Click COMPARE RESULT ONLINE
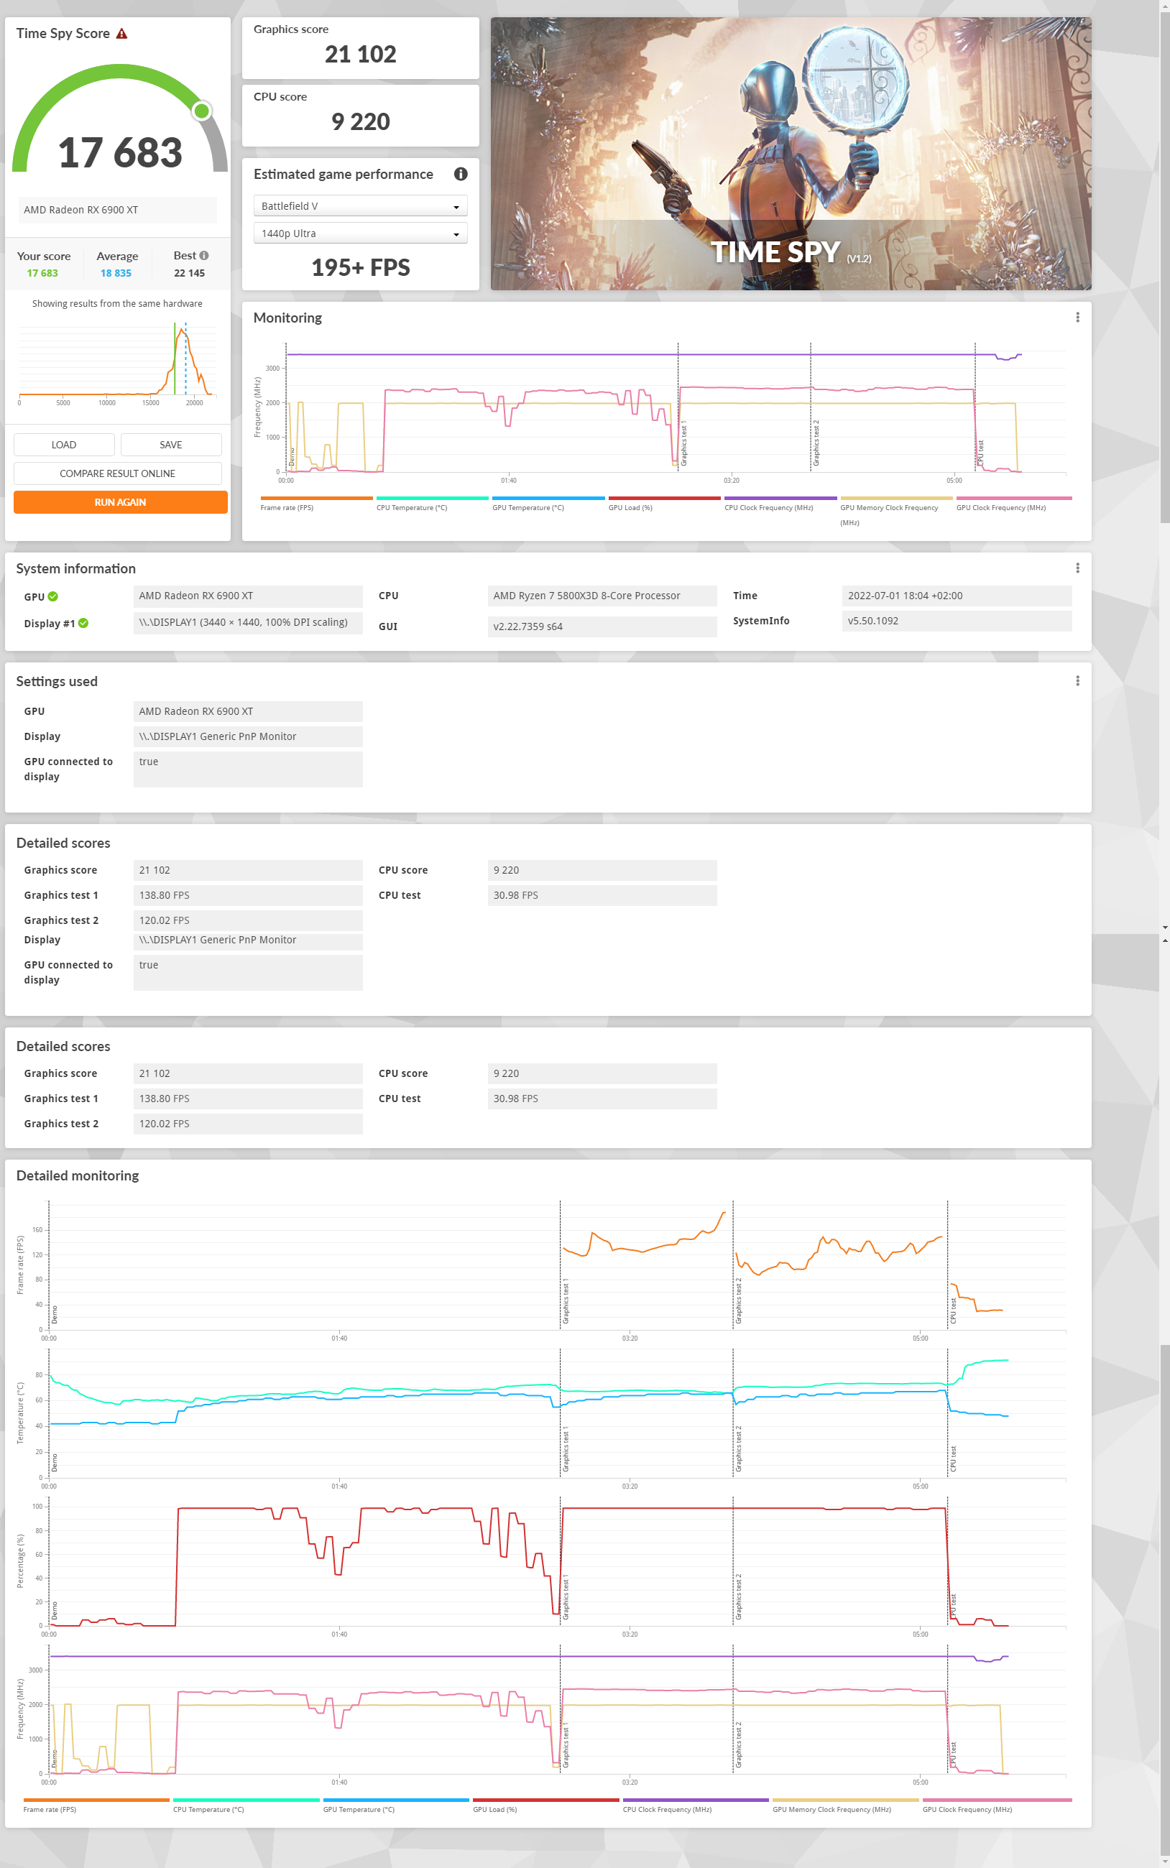This screenshot has width=1170, height=1868. (x=118, y=473)
